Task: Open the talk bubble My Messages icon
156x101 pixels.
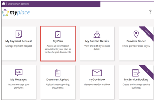Action: click(19, 72)
